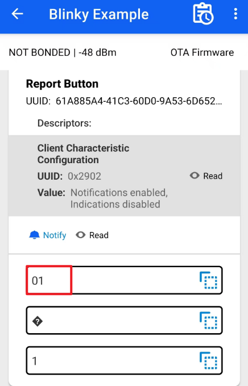Tap the OTA Firmware button
This screenshot has height=386, width=248.
tap(202, 52)
